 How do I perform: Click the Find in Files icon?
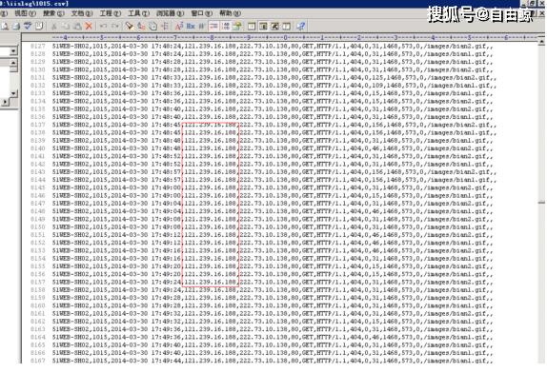(x=152, y=26)
